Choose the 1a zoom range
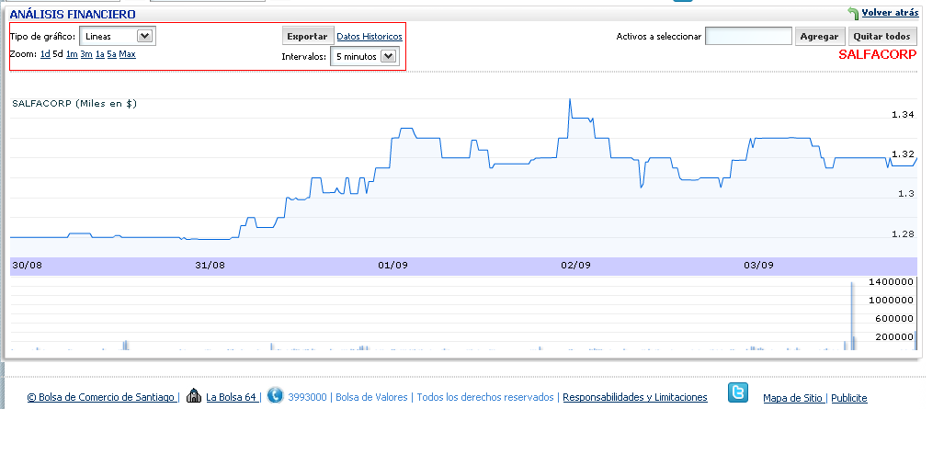The image size is (944, 466). 99,54
